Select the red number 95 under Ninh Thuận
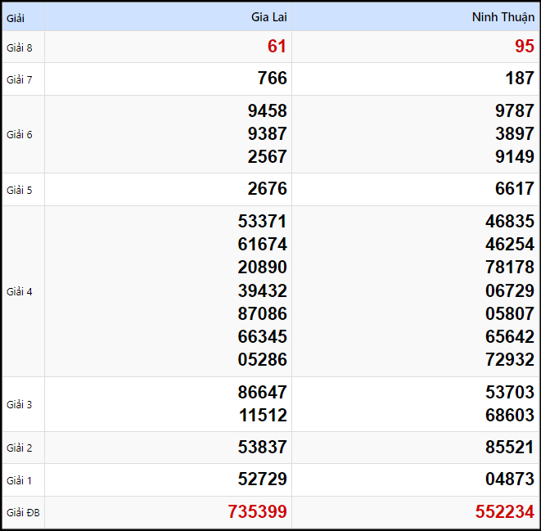Screen dimensions: 541x531 coord(524,47)
